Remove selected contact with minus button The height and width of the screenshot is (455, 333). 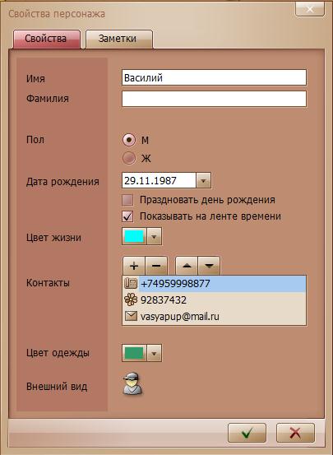(x=156, y=266)
